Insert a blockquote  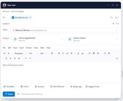point(26,58)
